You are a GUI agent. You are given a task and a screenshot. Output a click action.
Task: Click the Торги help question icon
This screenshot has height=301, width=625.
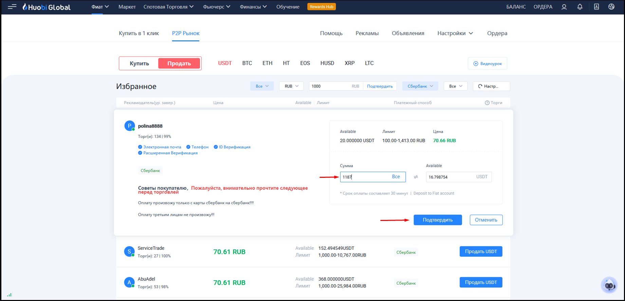coord(487,103)
